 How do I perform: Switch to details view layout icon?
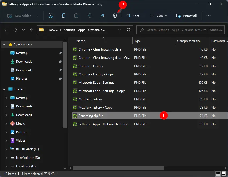[x=218, y=174]
